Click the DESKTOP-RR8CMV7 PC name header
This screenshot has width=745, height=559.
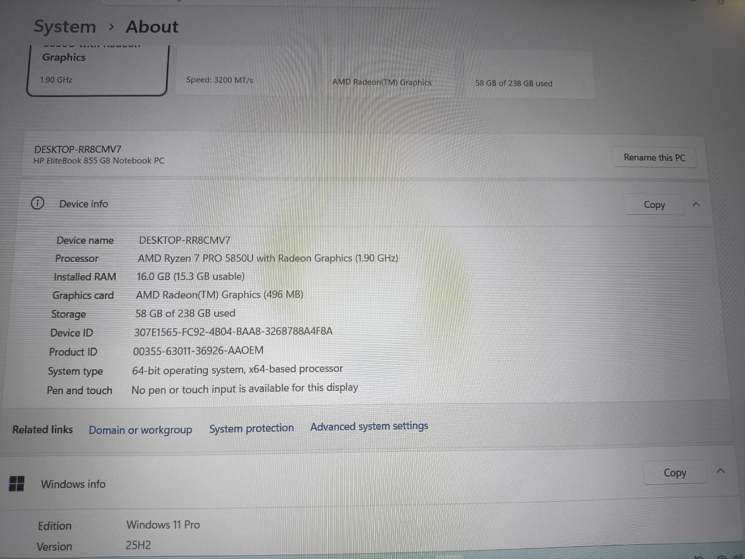click(78, 149)
